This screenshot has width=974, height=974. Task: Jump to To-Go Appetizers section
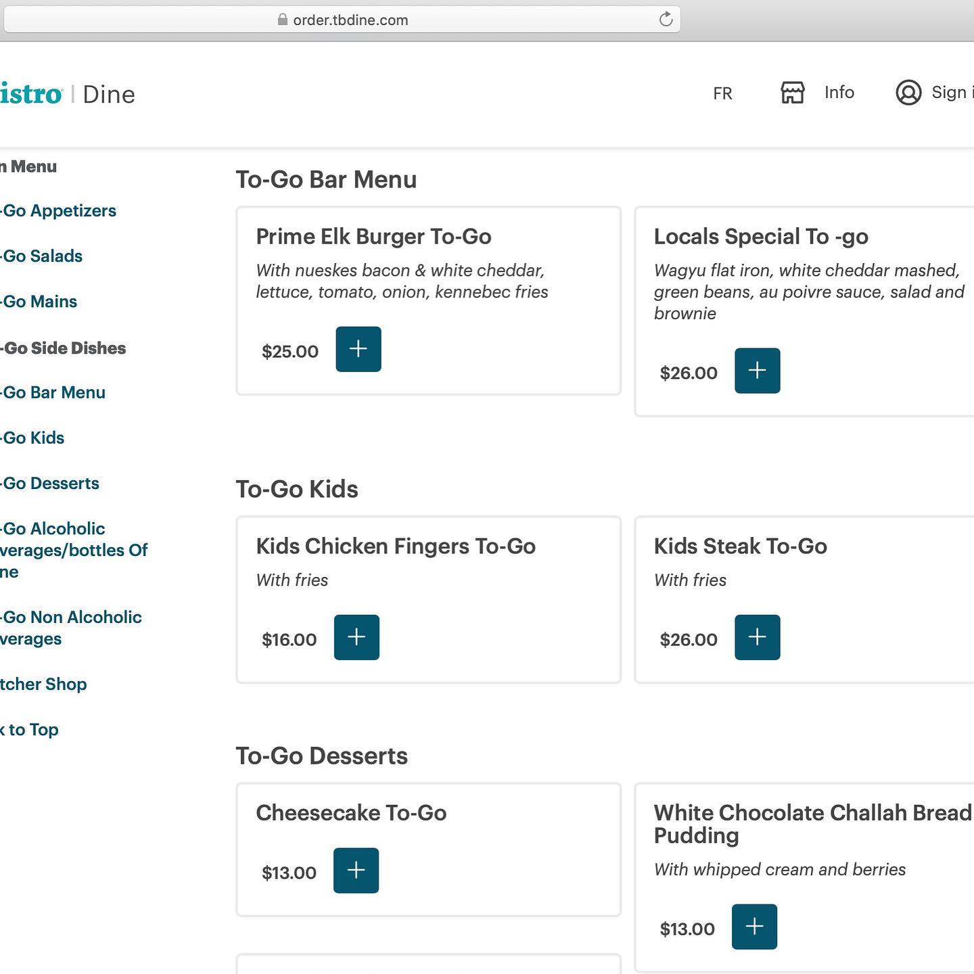(59, 211)
